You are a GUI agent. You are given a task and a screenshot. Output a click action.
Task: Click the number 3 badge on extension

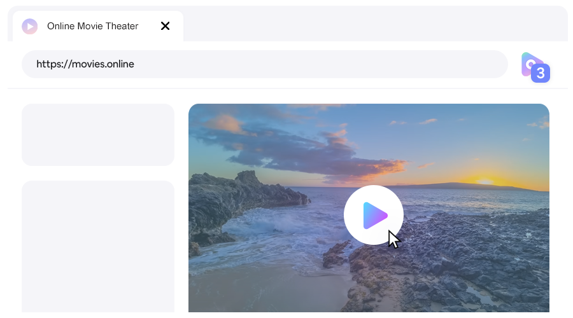click(x=541, y=73)
